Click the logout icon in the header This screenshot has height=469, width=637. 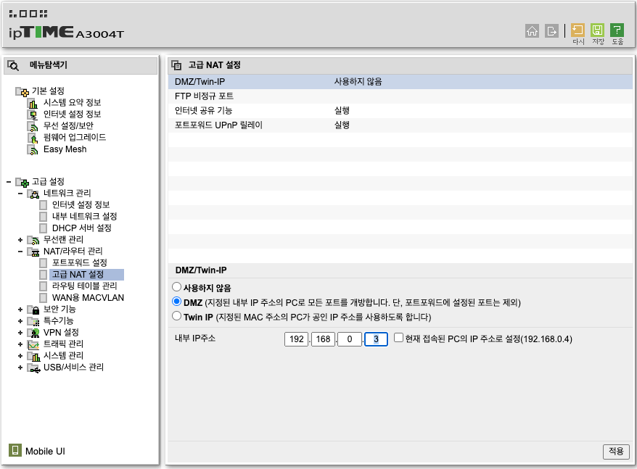[x=551, y=31]
